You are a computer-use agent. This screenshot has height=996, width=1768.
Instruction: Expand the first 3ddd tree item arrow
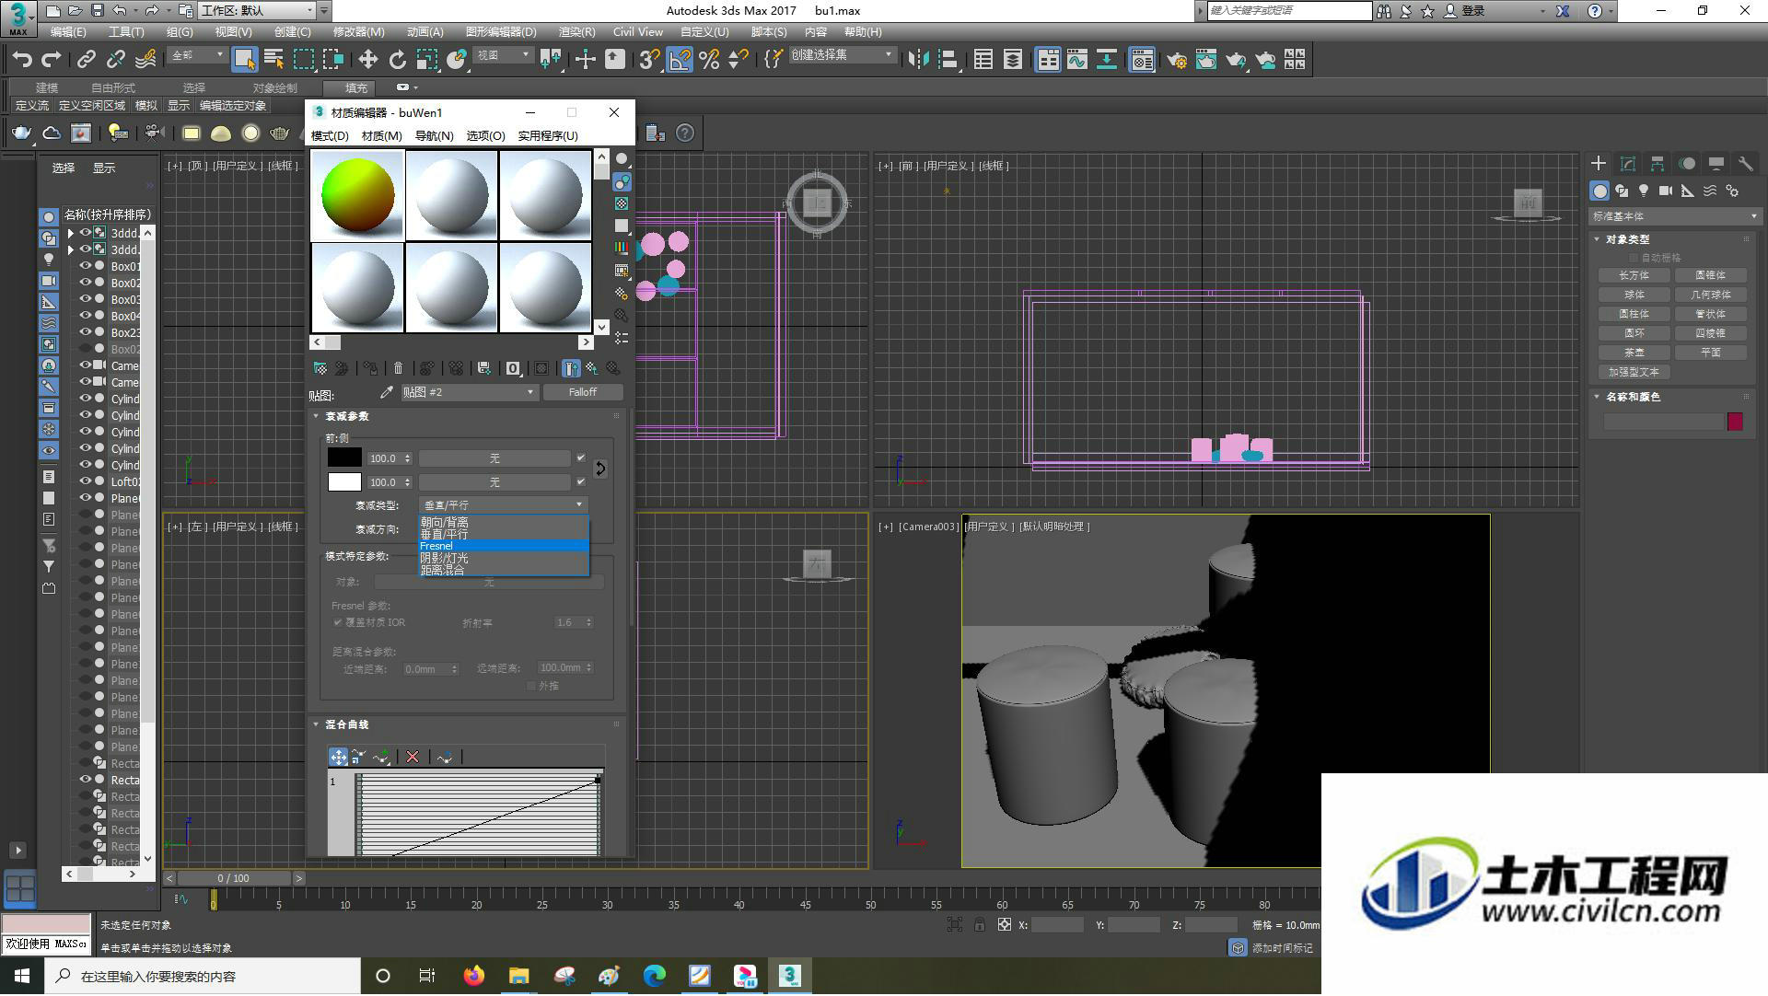point(71,233)
